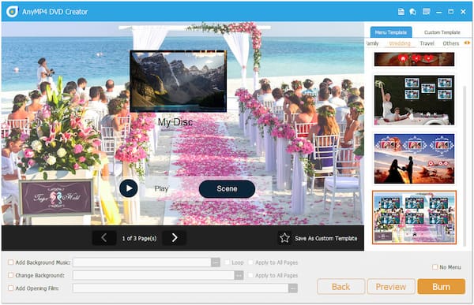The width and height of the screenshot is (474, 305).
Task: Click the orange Burn button
Action: [441, 286]
